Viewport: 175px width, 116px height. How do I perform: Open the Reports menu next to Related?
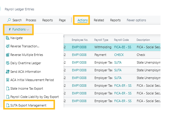115,20
